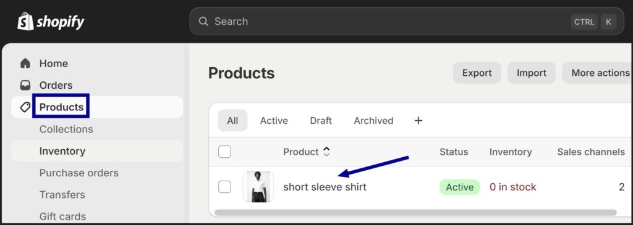Click the CTRL keyboard shortcut badge
This screenshot has height=225, width=633.
(x=584, y=22)
